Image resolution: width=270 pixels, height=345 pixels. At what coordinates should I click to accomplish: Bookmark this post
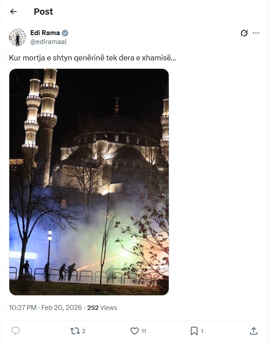coord(194,331)
